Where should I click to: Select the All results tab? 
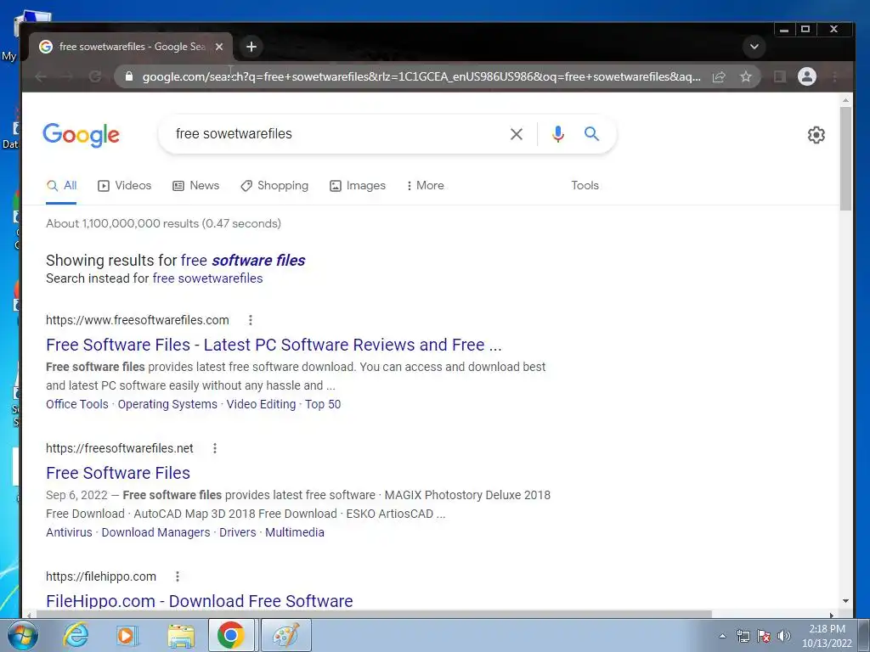click(61, 185)
